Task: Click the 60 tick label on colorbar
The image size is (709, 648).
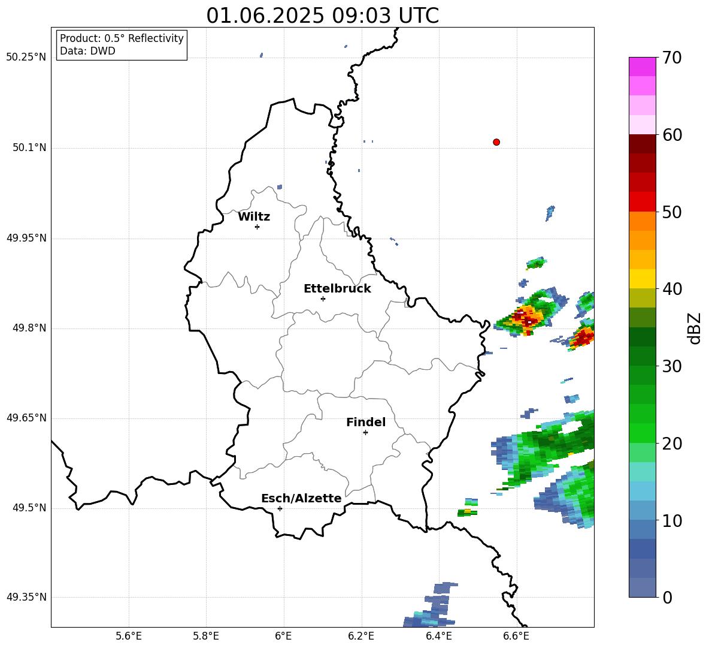Action: [x=672, y=135]
